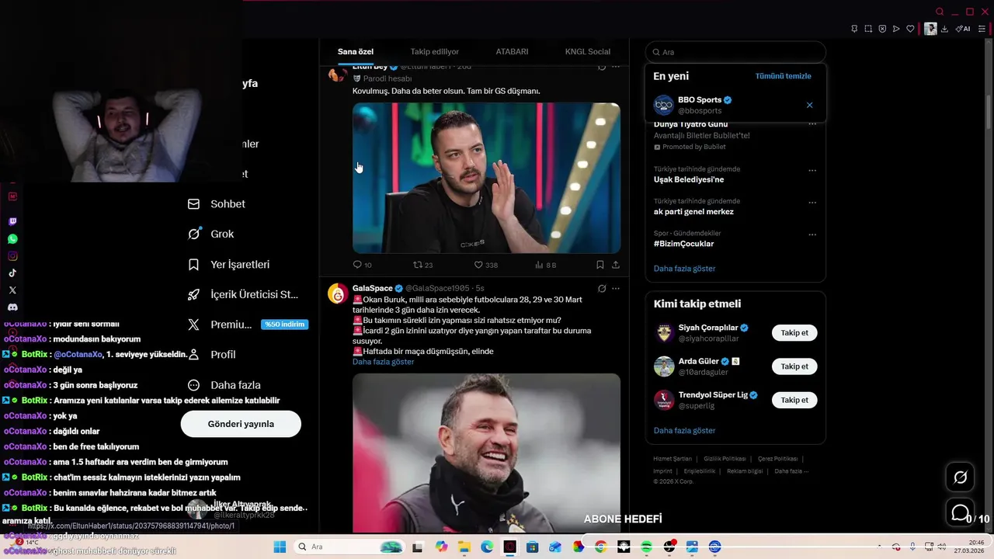Open the browser downloads icon
Viewport: 994px width, 559px height.
tap(944, 29)
